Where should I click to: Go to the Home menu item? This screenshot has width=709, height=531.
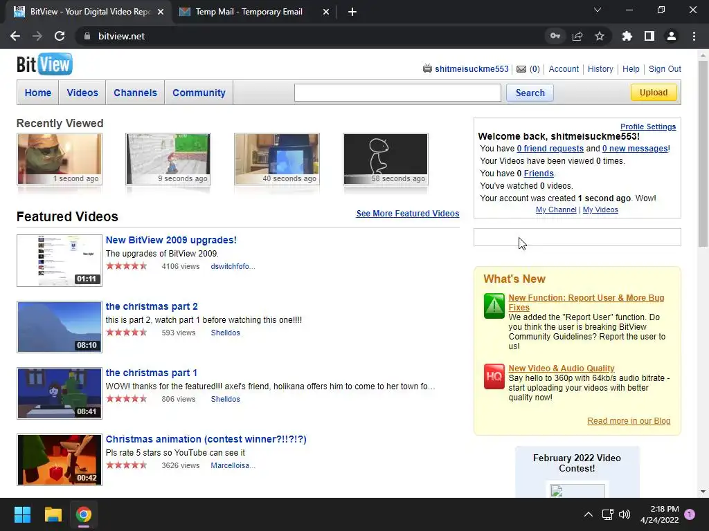click(38, 93)
